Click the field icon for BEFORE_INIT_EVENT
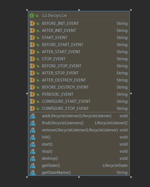This screenshot has height=187, width=150. pos(32,23)
